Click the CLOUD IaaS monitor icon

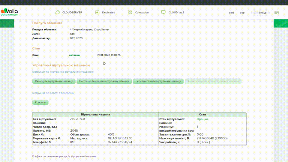[163, 13]
